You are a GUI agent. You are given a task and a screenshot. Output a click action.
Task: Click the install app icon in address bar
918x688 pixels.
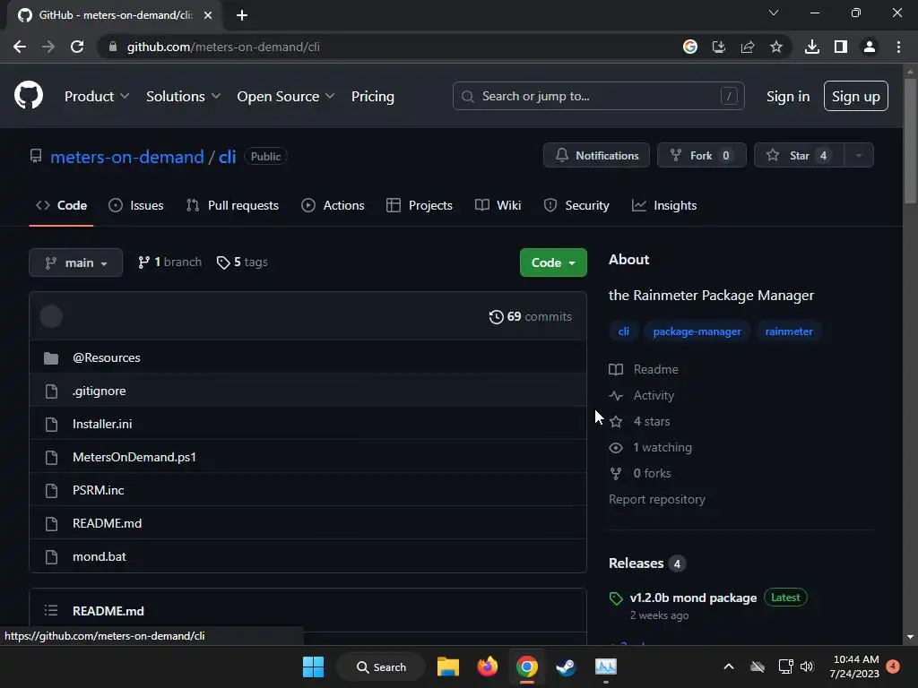tap(719, 47)
